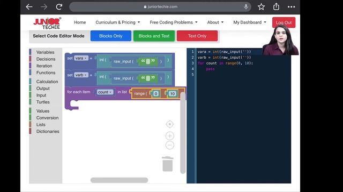Open the Input block category
This screenshot has width=343, height=192.
pos(41,95)
